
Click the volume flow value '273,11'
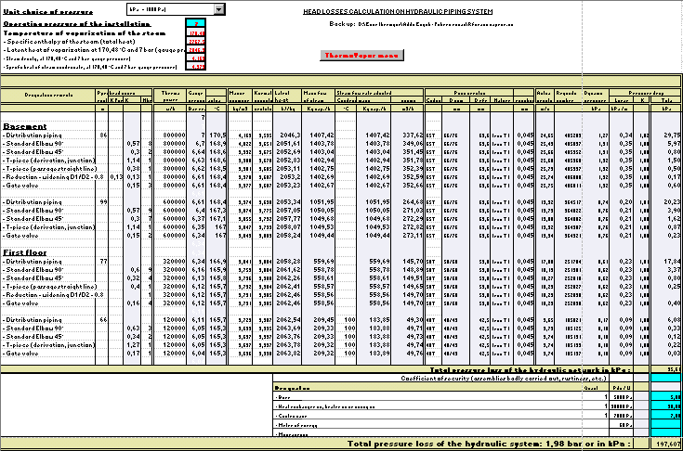point(412,236)
